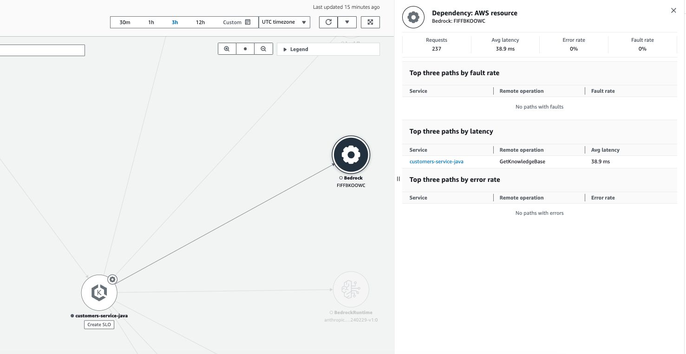Select the 3h time range
Screen dimensions: 686x354
click(175, 22)
